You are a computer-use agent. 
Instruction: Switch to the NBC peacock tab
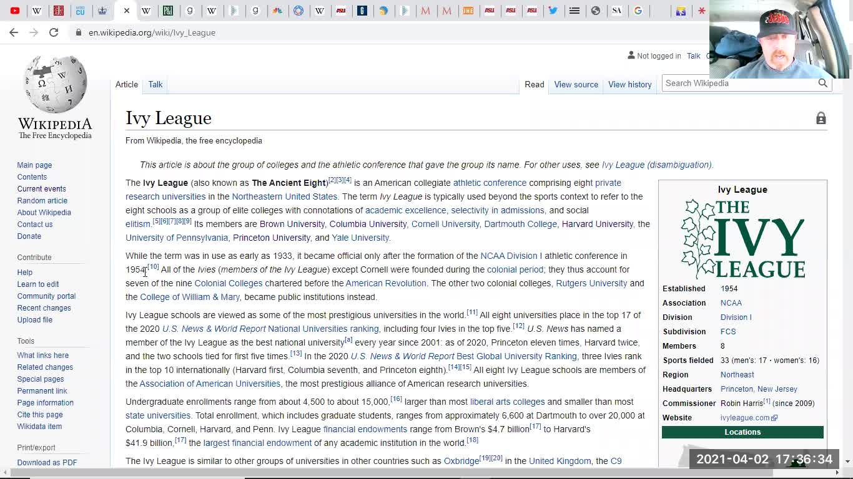click(x=277, y=11)
